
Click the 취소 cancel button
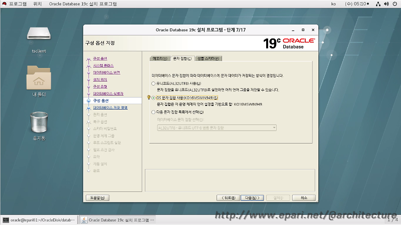[x=304, y=197]
